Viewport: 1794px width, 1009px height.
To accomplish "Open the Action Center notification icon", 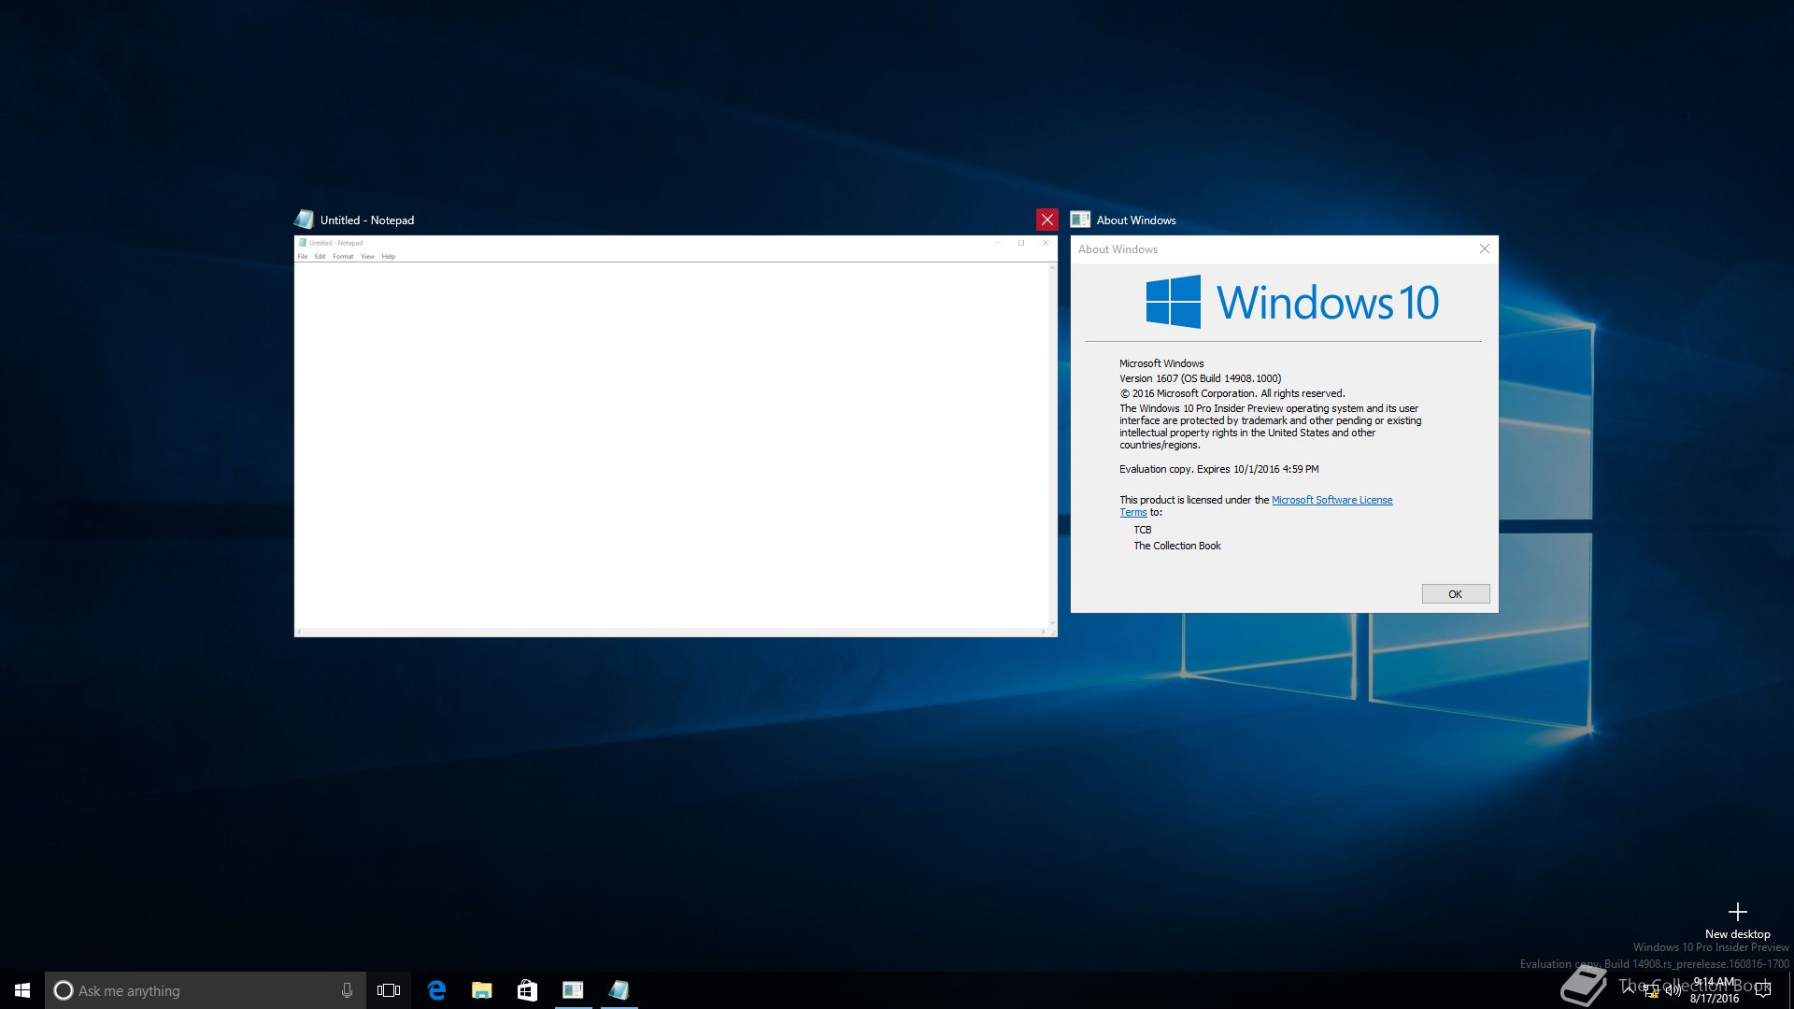I will [1763, 990].
